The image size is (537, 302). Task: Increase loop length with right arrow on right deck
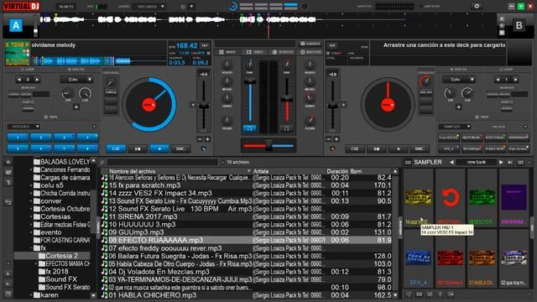[515, 80]
